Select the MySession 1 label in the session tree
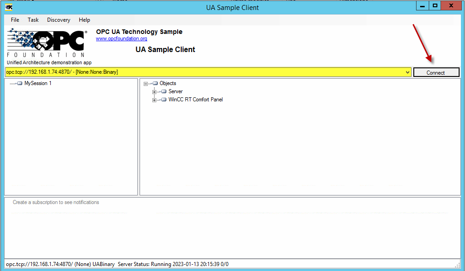The image size is (465, 271). pos(38,83)
